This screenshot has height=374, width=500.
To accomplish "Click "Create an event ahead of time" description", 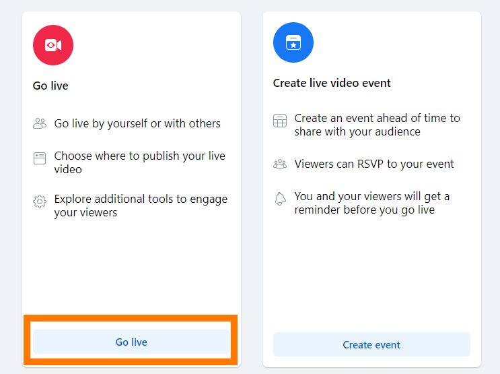I will point(377,125).
